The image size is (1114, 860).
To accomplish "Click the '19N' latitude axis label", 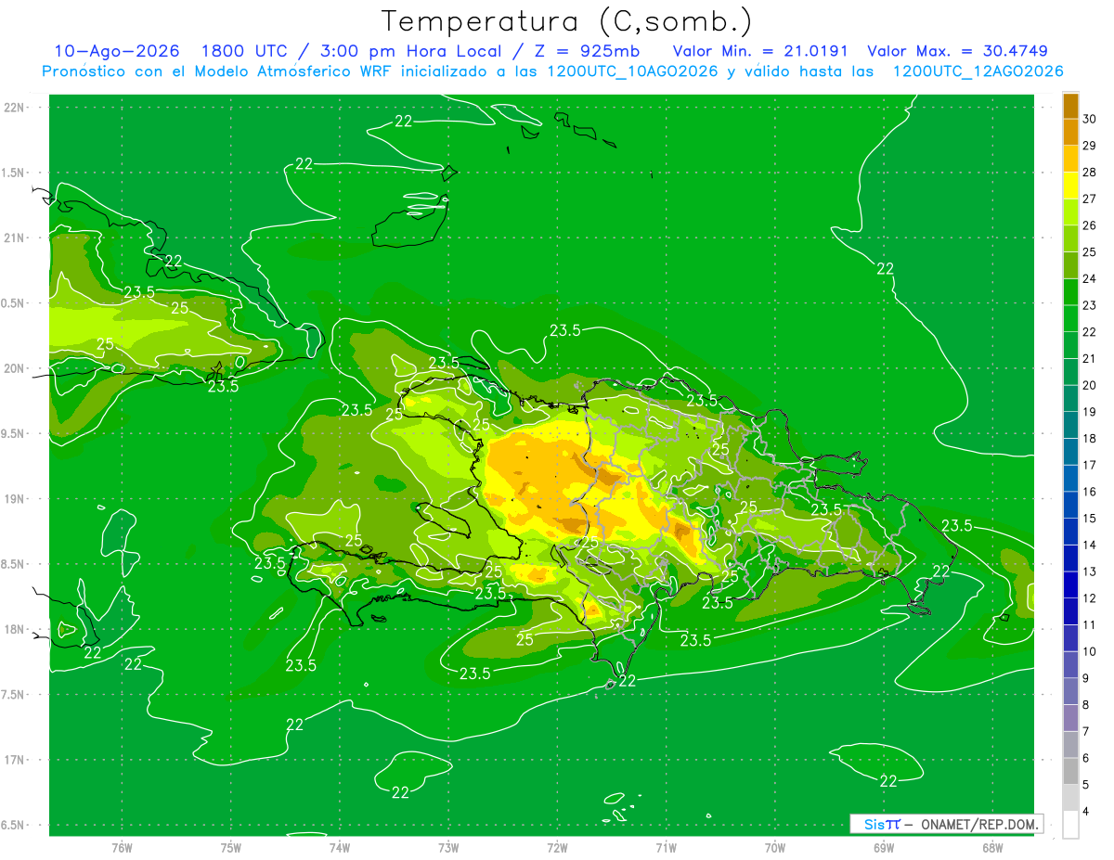I will click(x=14, y=499).
